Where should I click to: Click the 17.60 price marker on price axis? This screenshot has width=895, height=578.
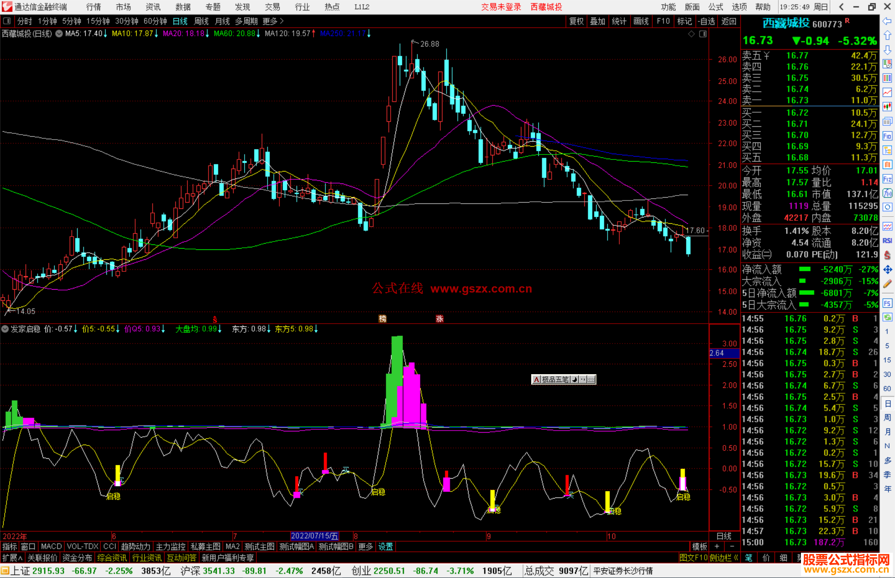pos(696,230)
